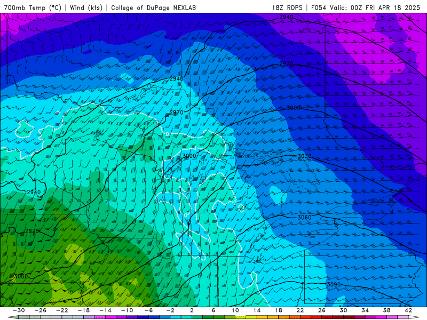Viewport: 427px width, 320px height.
Task: Select the -2 colorbar scale value
Action: tap(170, 310)
